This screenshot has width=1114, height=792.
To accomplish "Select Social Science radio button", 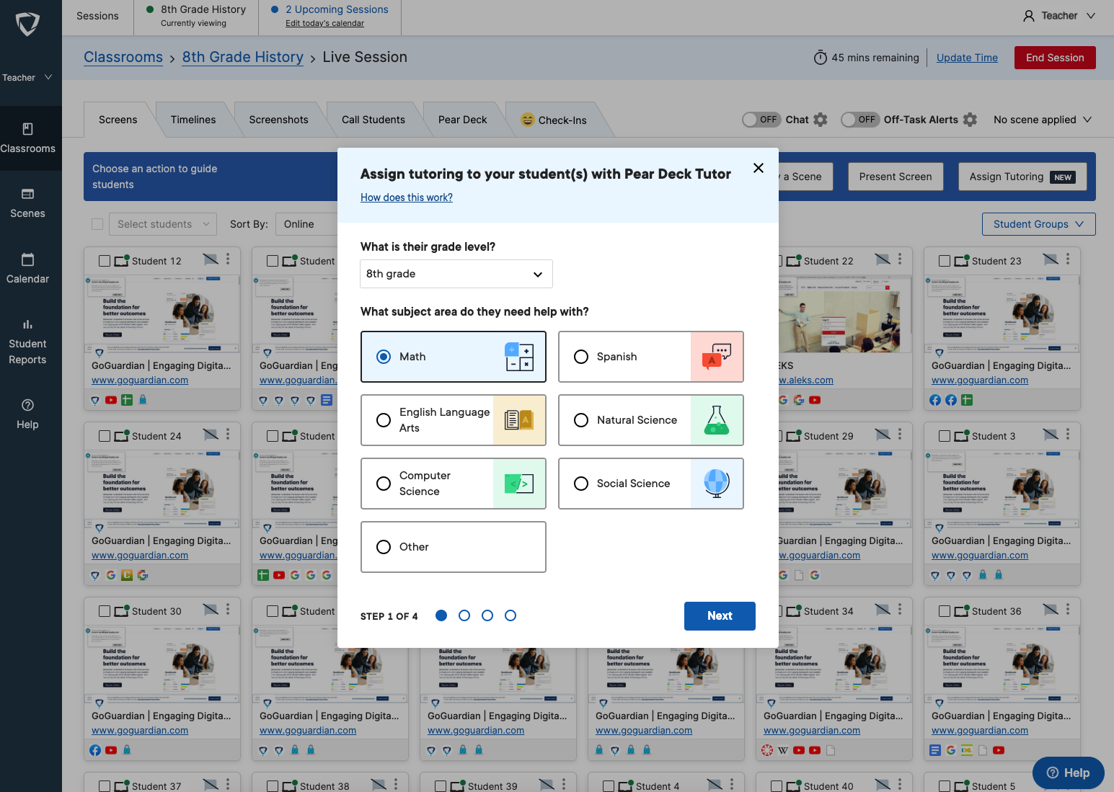I will pyautogui.click(x=581, y=484).
